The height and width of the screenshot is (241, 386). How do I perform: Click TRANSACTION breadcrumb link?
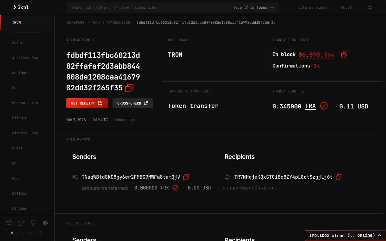point(118,23)
